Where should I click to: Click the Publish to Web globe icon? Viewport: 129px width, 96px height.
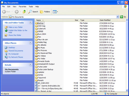[6, 30]
